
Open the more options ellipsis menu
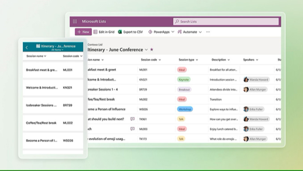[208, 32]
